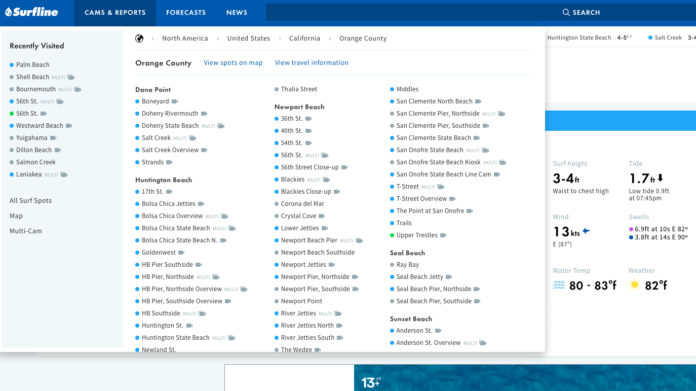Click the search magnifier icon
This screenshot has height=391, width=696.
(x=566, y=12)
